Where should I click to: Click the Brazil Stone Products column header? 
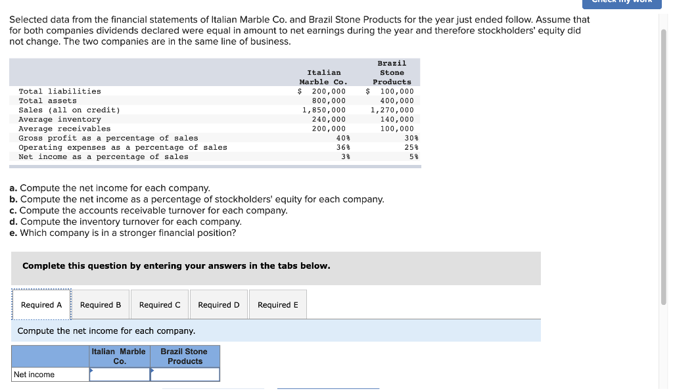tap(185, 356)
